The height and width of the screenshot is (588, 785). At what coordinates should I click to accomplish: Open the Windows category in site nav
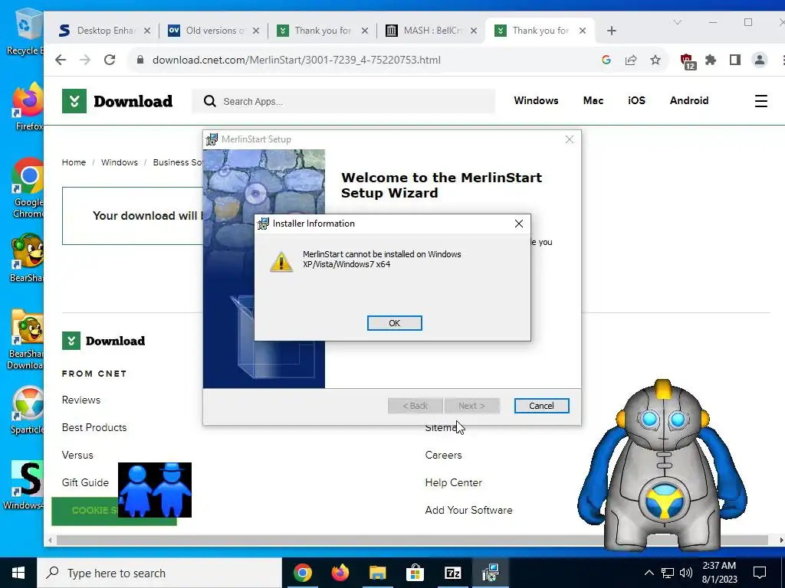pyautogui.click(x=536, y=100)
